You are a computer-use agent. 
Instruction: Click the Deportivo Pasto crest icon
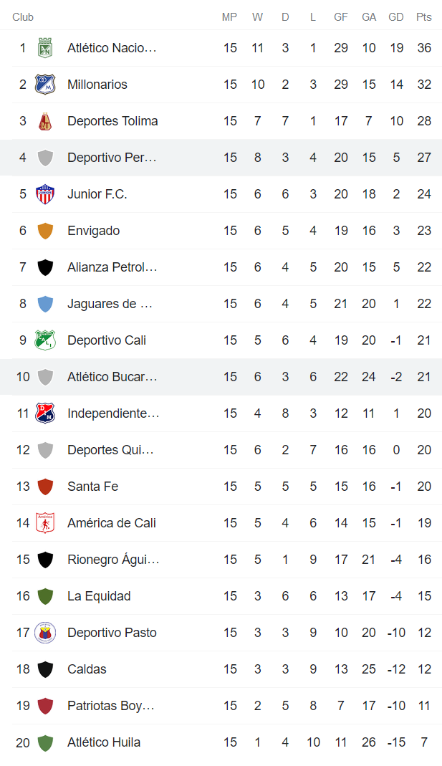tap(45, 633)
